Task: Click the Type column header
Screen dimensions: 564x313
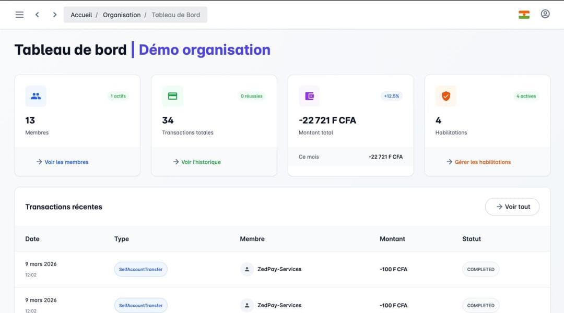Action: coord(122,238)
